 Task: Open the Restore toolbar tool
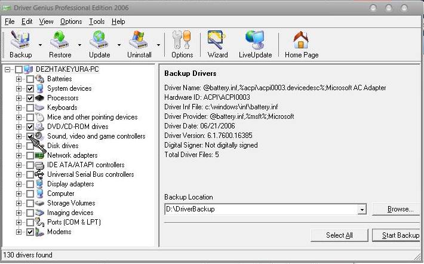[x=60, y=44]
